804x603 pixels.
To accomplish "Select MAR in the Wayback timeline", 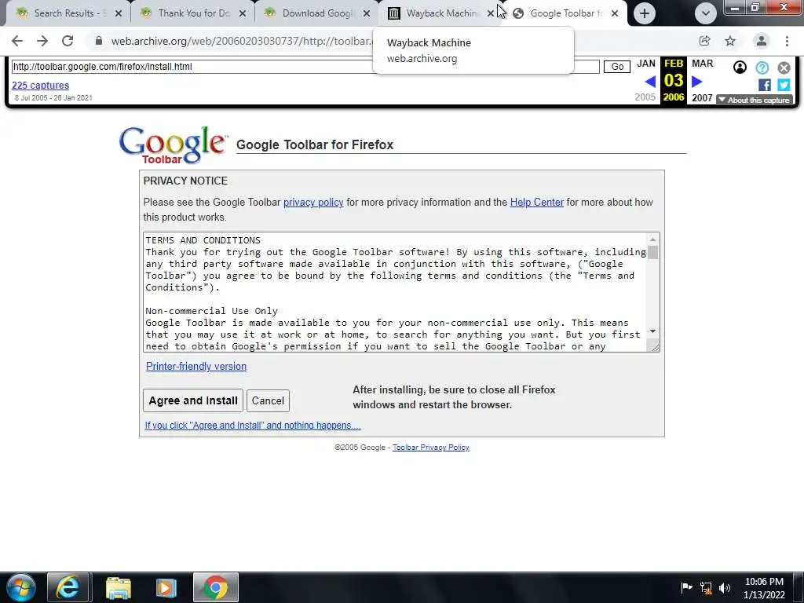I will 702,64.
